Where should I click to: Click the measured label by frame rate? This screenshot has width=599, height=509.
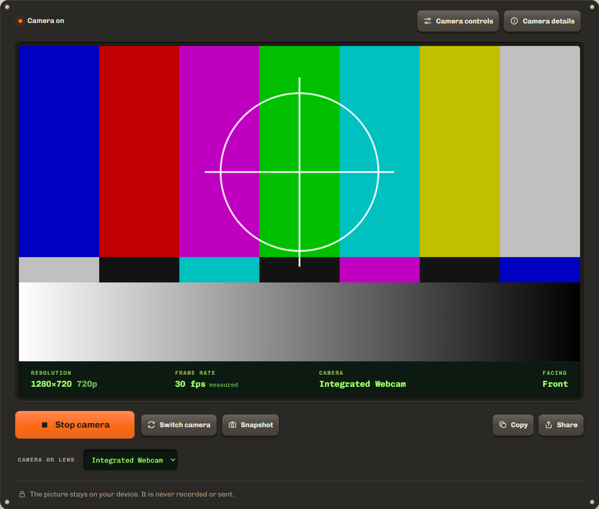[x=223, y=385]
